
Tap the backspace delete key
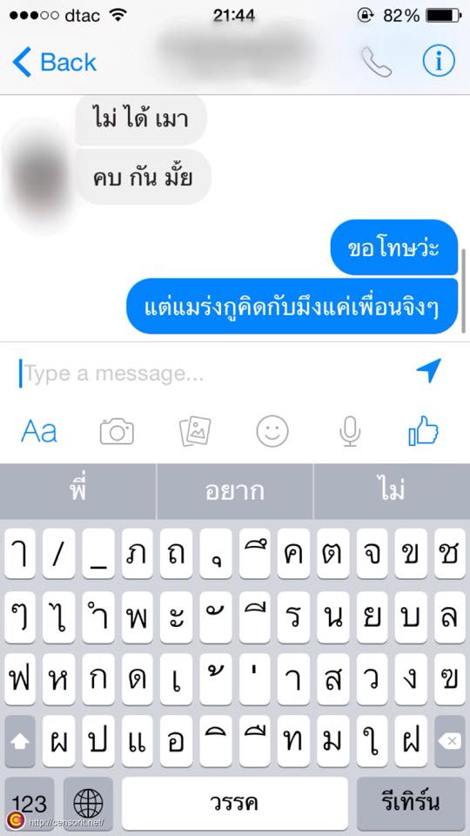point(450,741)
